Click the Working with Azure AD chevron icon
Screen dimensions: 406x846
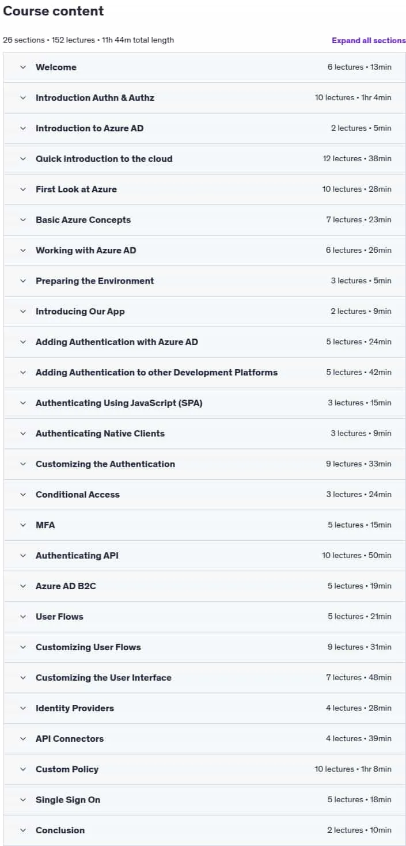pos(23,251)
